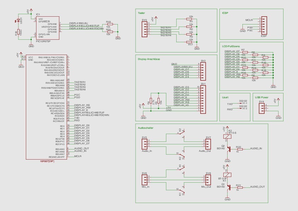This screenshot has width=298, height=211.
Task: Select the SV7 Audio_Out connector
Action: [x=208, y=144]
